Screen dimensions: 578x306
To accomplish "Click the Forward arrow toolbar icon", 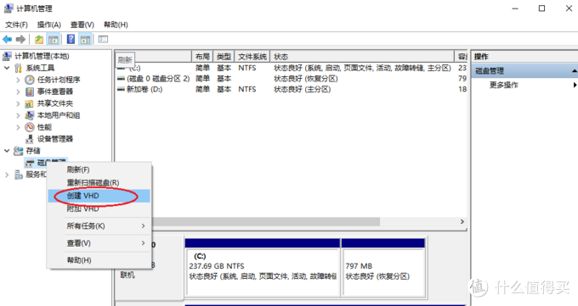I will click(20, 39).
